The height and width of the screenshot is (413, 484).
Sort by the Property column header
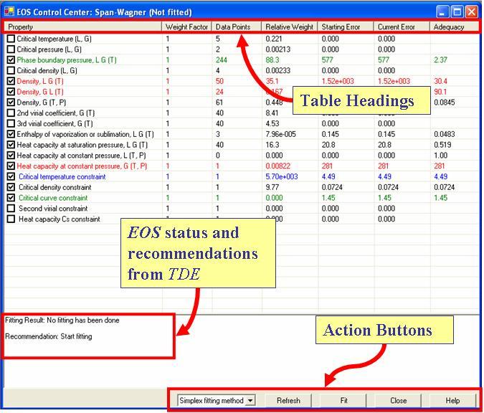coord(83,27)
